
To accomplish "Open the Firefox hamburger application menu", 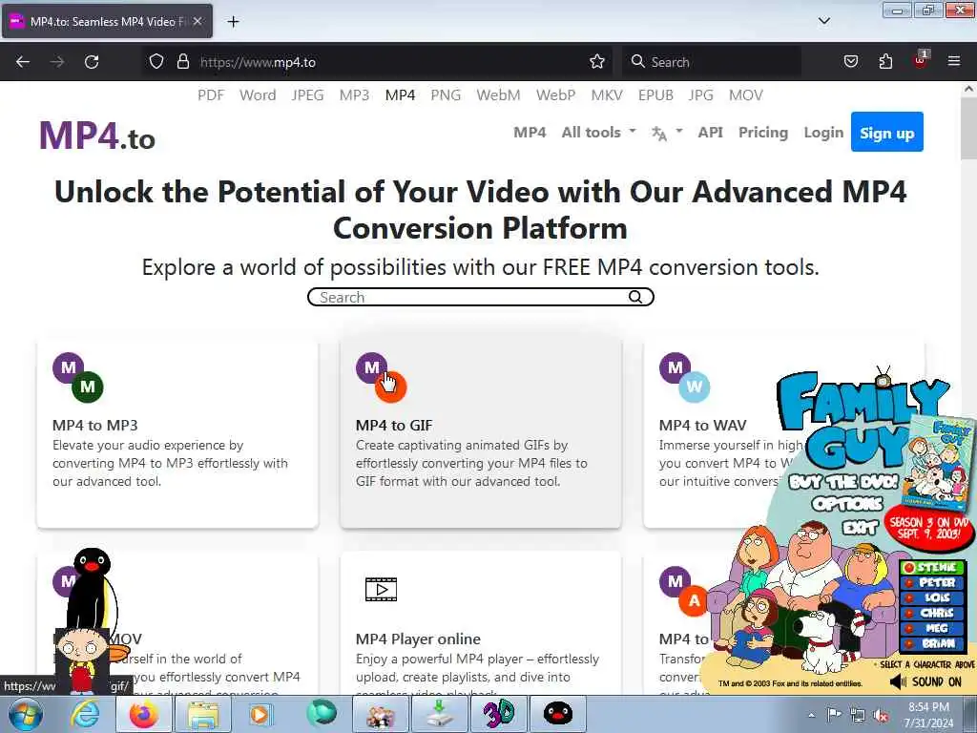I will 954,62.
